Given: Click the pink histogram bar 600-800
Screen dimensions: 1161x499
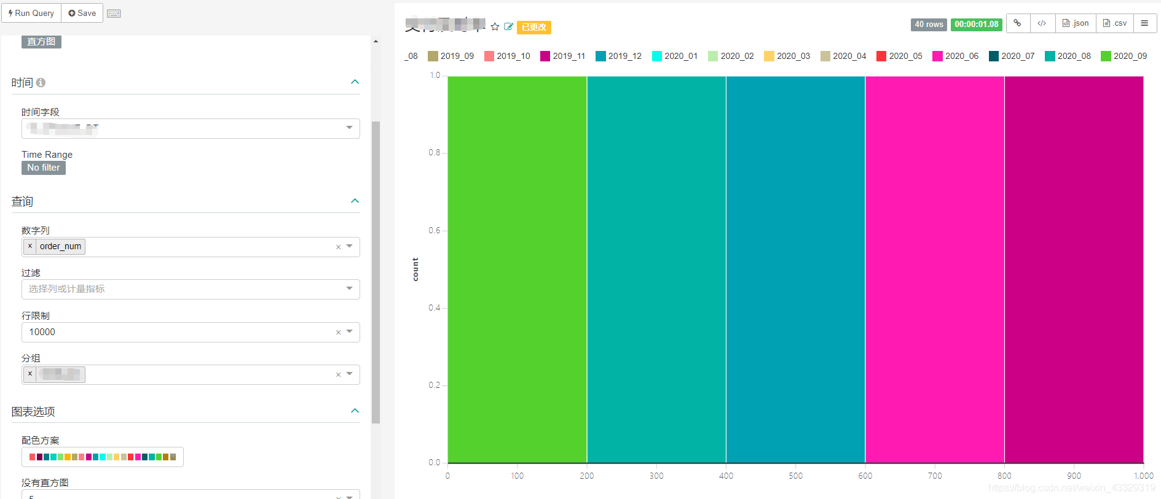Looking at the screenshot, I should click(x=935, y=269).
